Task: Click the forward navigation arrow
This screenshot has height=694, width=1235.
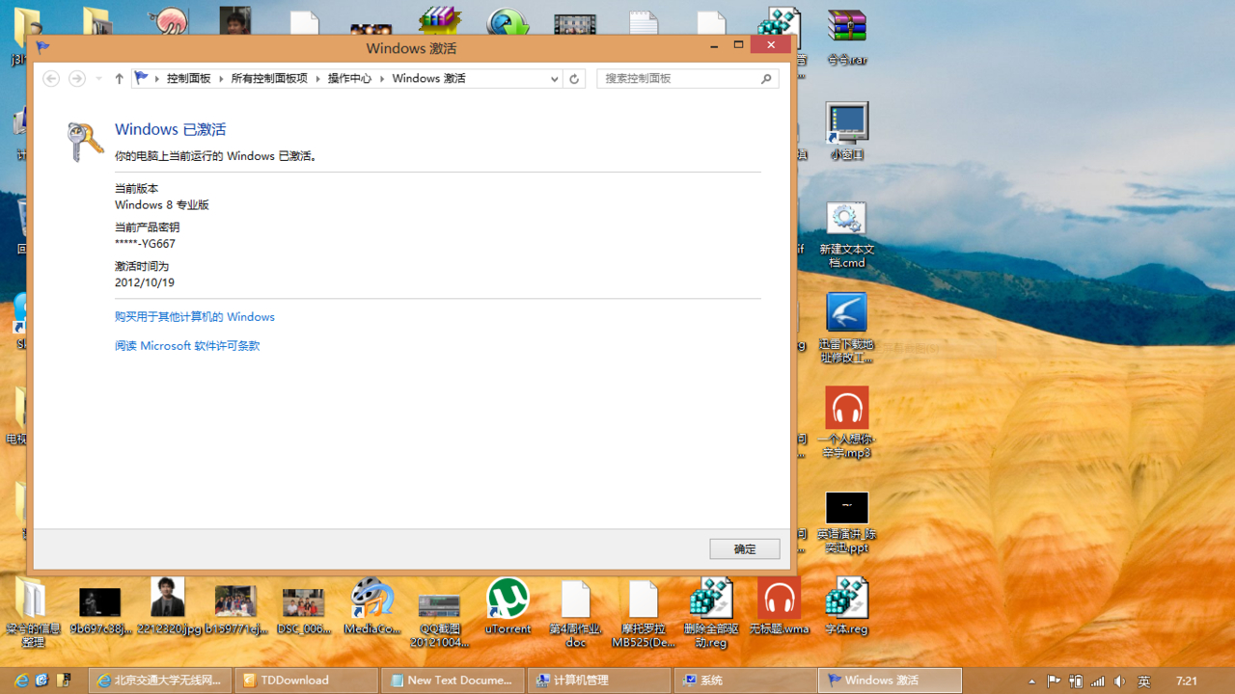Action: [x=76, y=79]
